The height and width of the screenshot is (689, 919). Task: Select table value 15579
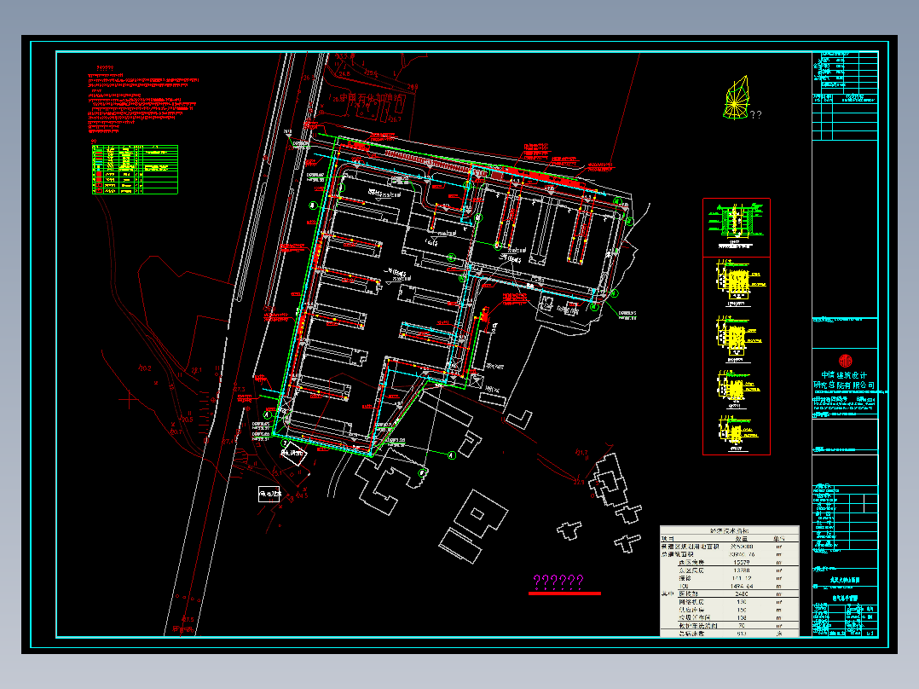coord(742,562)
